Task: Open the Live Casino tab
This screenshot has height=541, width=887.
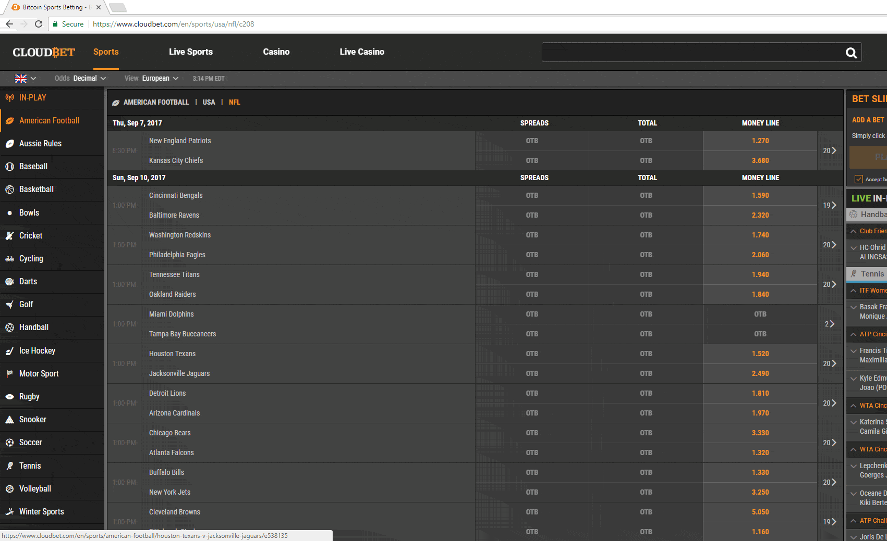Action: (x=362, y=52)
